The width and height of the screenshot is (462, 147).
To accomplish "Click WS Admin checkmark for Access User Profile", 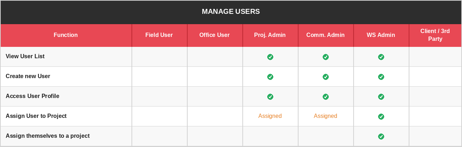I will coord(381,97).
